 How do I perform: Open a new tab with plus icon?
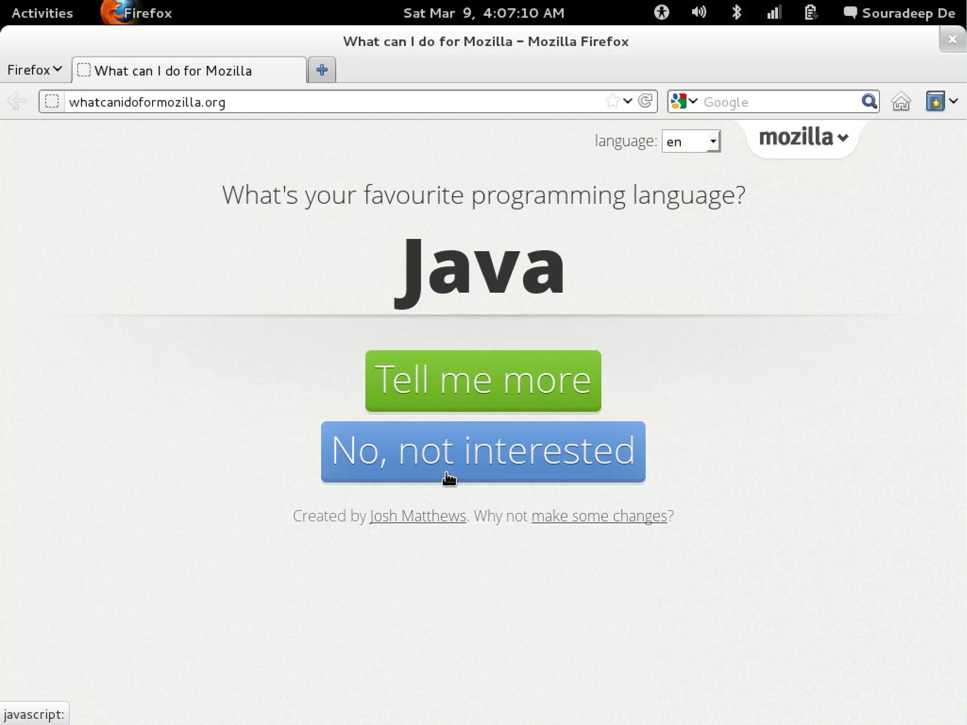pos(322,70)
